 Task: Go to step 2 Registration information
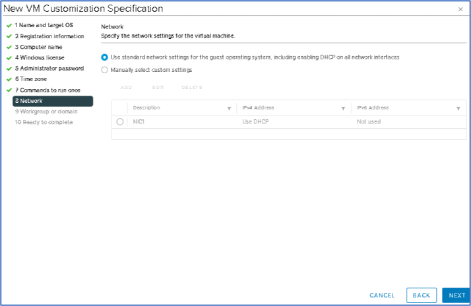49,36
